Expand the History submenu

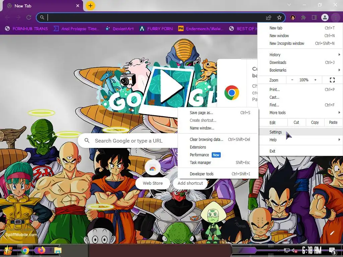(x=300, y=55)
